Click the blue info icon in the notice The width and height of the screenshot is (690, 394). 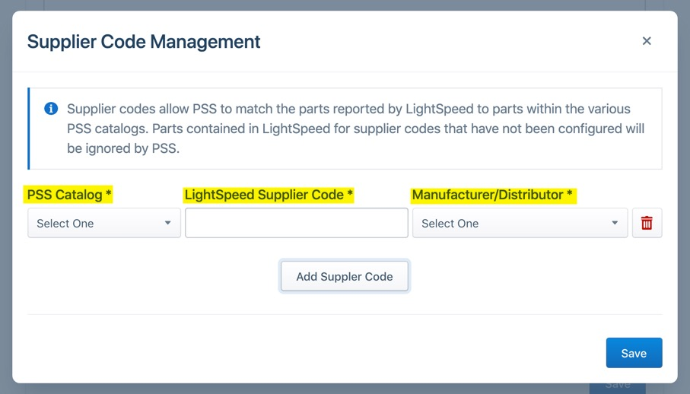(x=51, y=108)
